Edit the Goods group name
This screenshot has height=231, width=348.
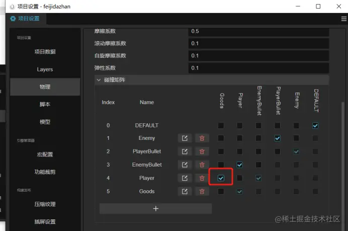click(185, 191)
